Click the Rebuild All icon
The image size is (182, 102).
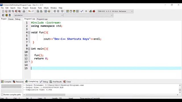(x=77, y=11)
